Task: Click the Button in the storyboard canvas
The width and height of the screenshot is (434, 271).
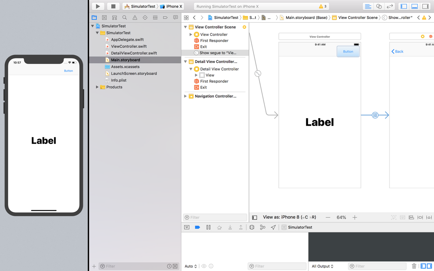Action: click(x=348, y=51)
